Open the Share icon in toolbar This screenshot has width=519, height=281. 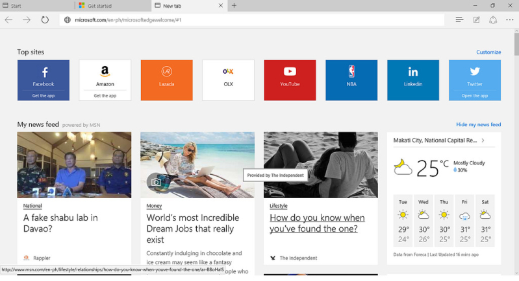(493, 20)
